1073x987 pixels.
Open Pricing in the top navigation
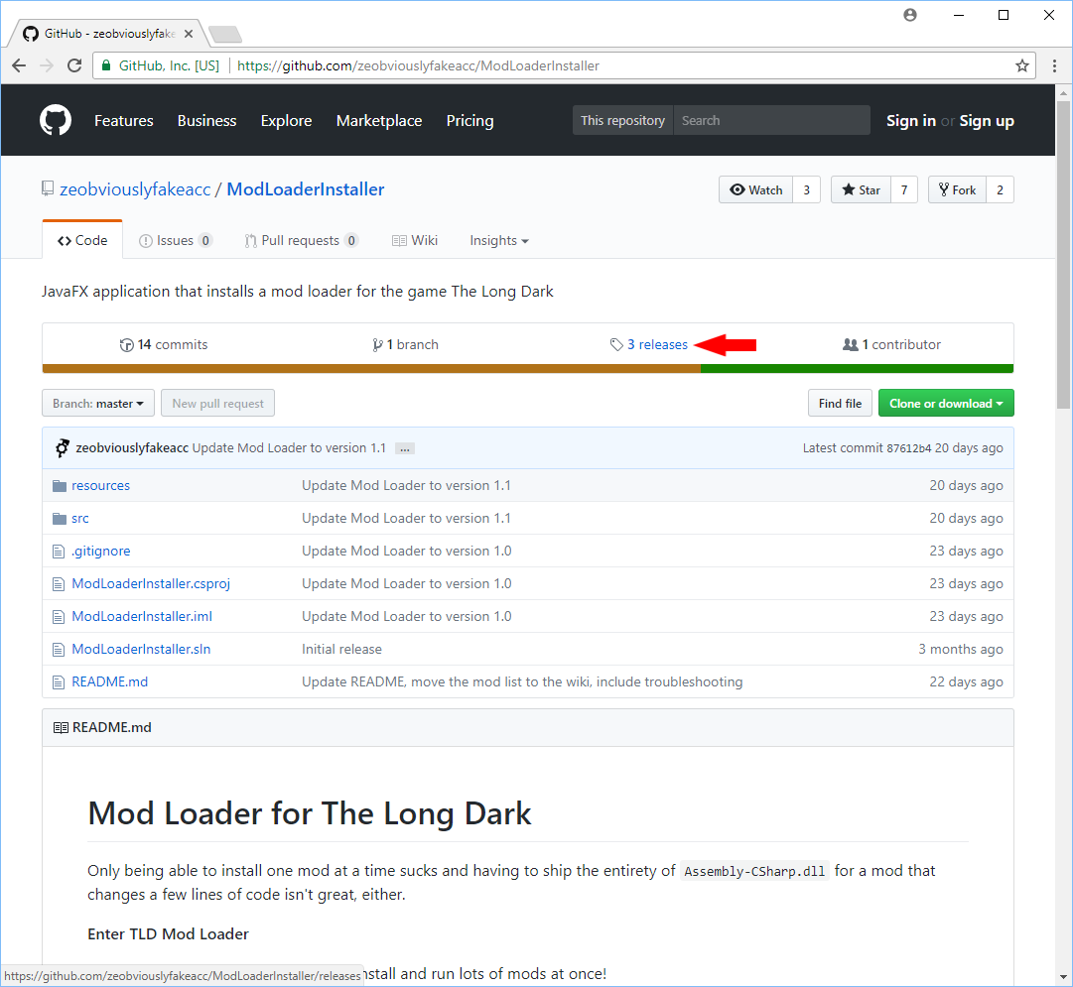470,121
